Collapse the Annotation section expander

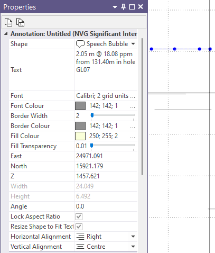pyautogui.click(x=6, y=33)
